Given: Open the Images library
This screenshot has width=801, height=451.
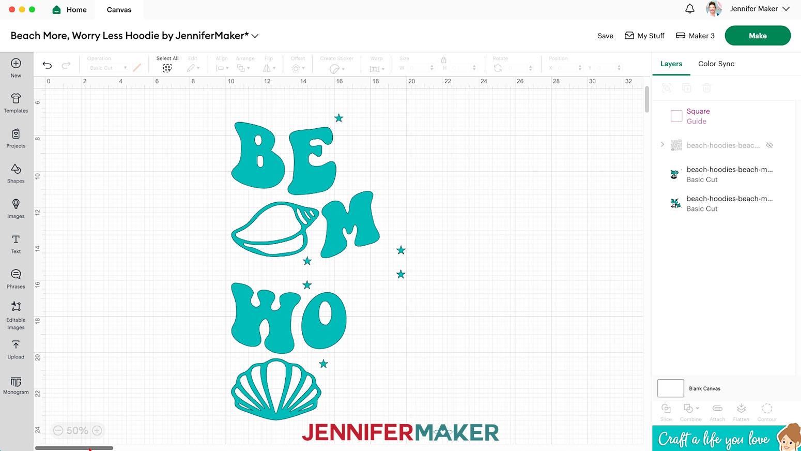Looking at the screenshot, I should pos(16,208).
